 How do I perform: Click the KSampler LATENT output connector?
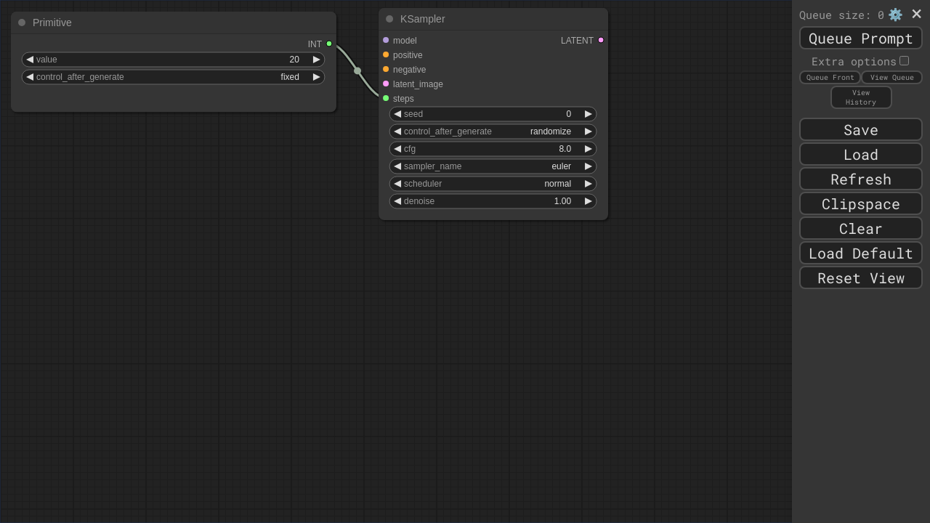(601, 40)
